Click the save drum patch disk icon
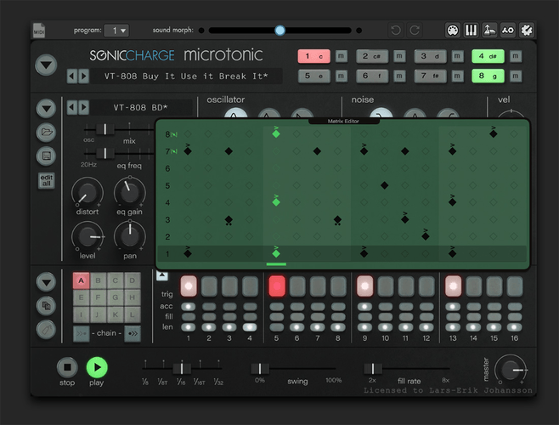Viewport: 559px width, 425px height. (46, 156)
